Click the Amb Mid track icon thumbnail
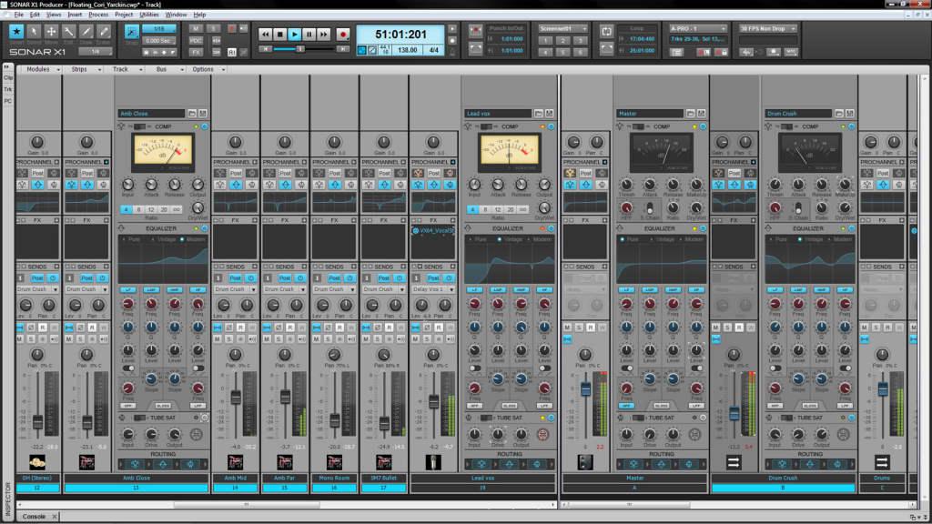The image size is (932, 524). pyautogui.click(x=235, y=462)
